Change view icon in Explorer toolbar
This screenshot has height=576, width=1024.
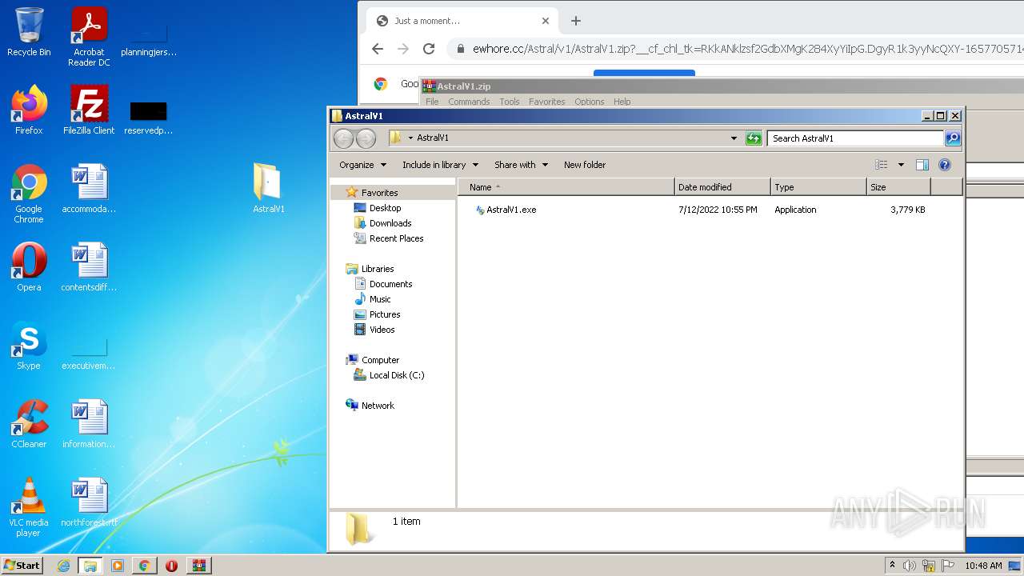[882, 165]
